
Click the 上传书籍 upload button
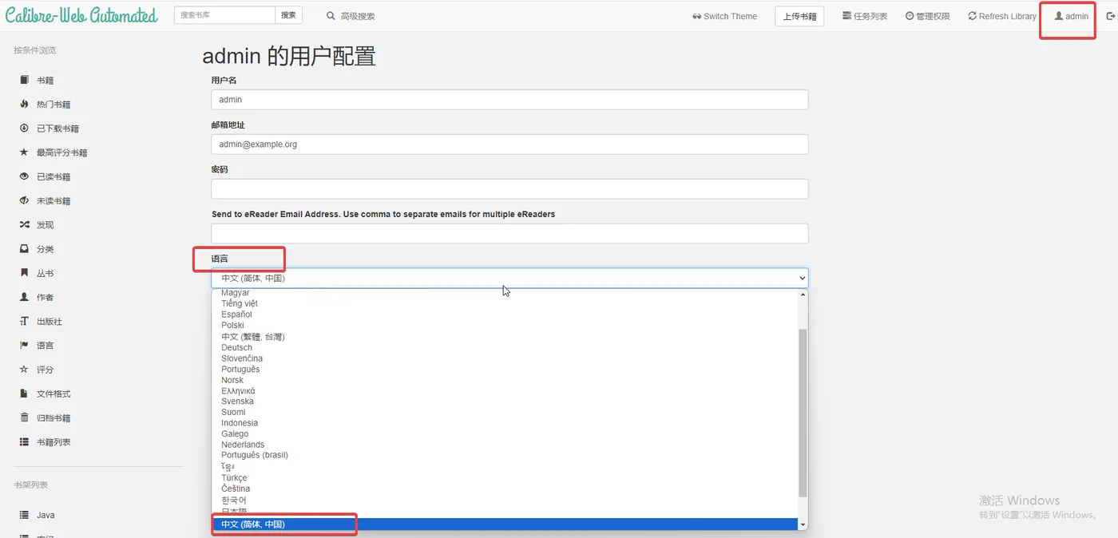click(x=799, y=16)
